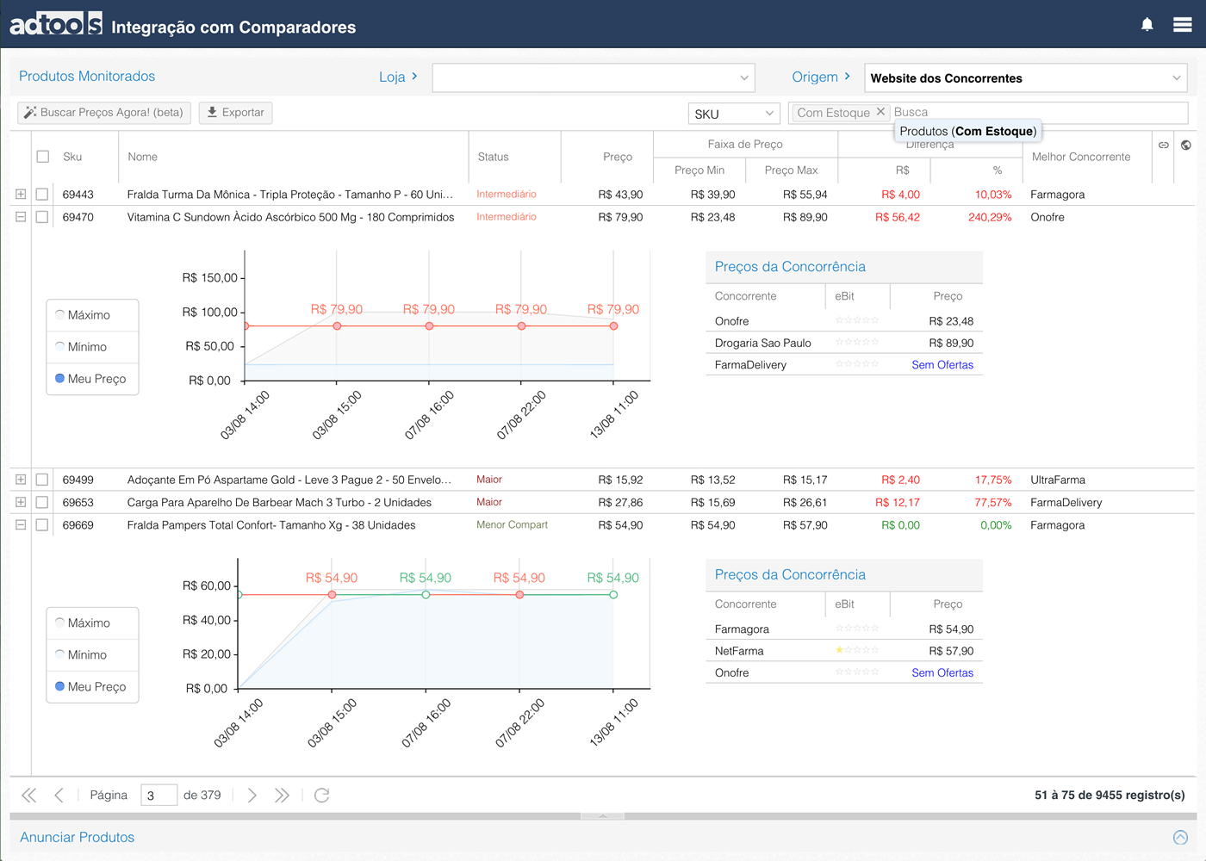Check the box for SKU 69669

point(41,524)
